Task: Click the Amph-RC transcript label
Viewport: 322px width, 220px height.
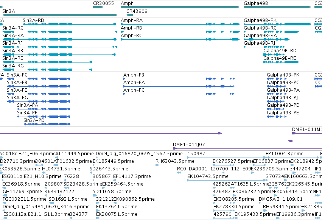Action: 131,36
